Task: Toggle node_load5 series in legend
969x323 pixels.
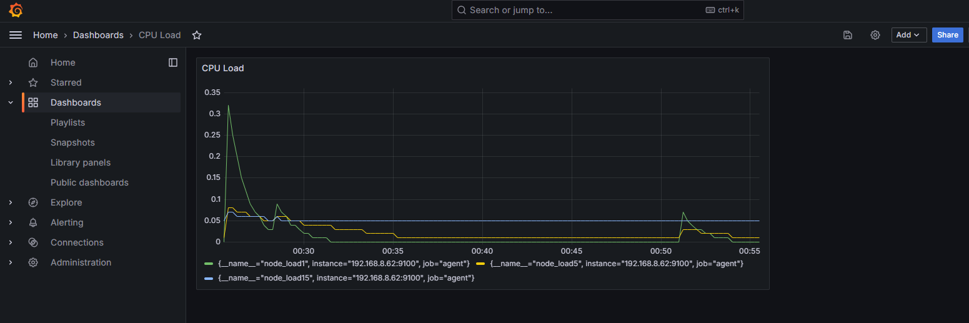Action: point(616,264)
